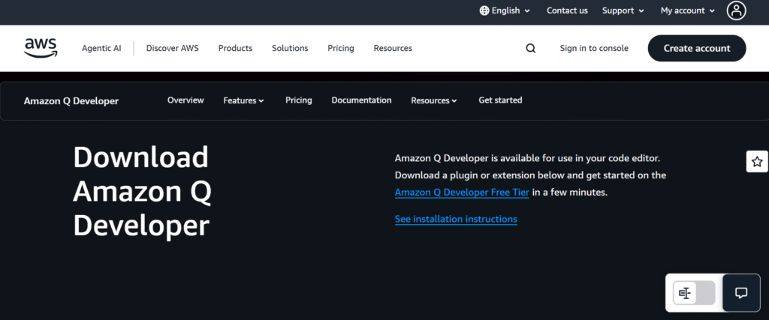Click the Create account button
This screenshot has height=320, width=769.
[697, 49]
